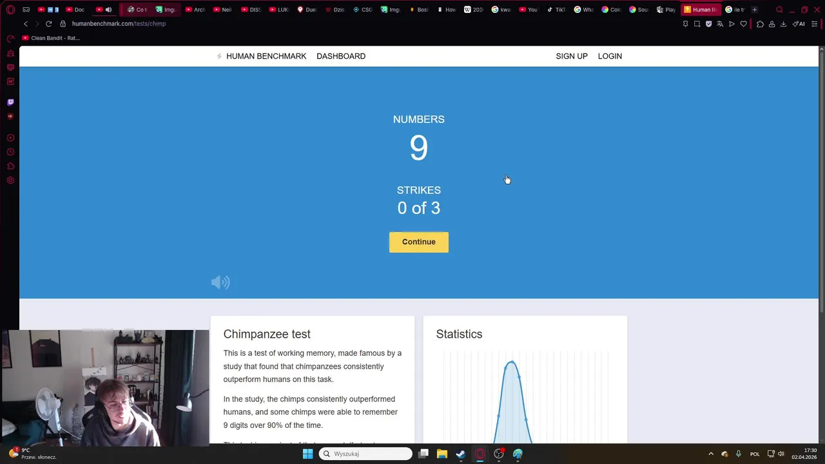This screenshot has width=825, height=464.
Task: Open the Twitch icon in Opera sidebar
Action: pyautogui.click(x=10, y=102)
